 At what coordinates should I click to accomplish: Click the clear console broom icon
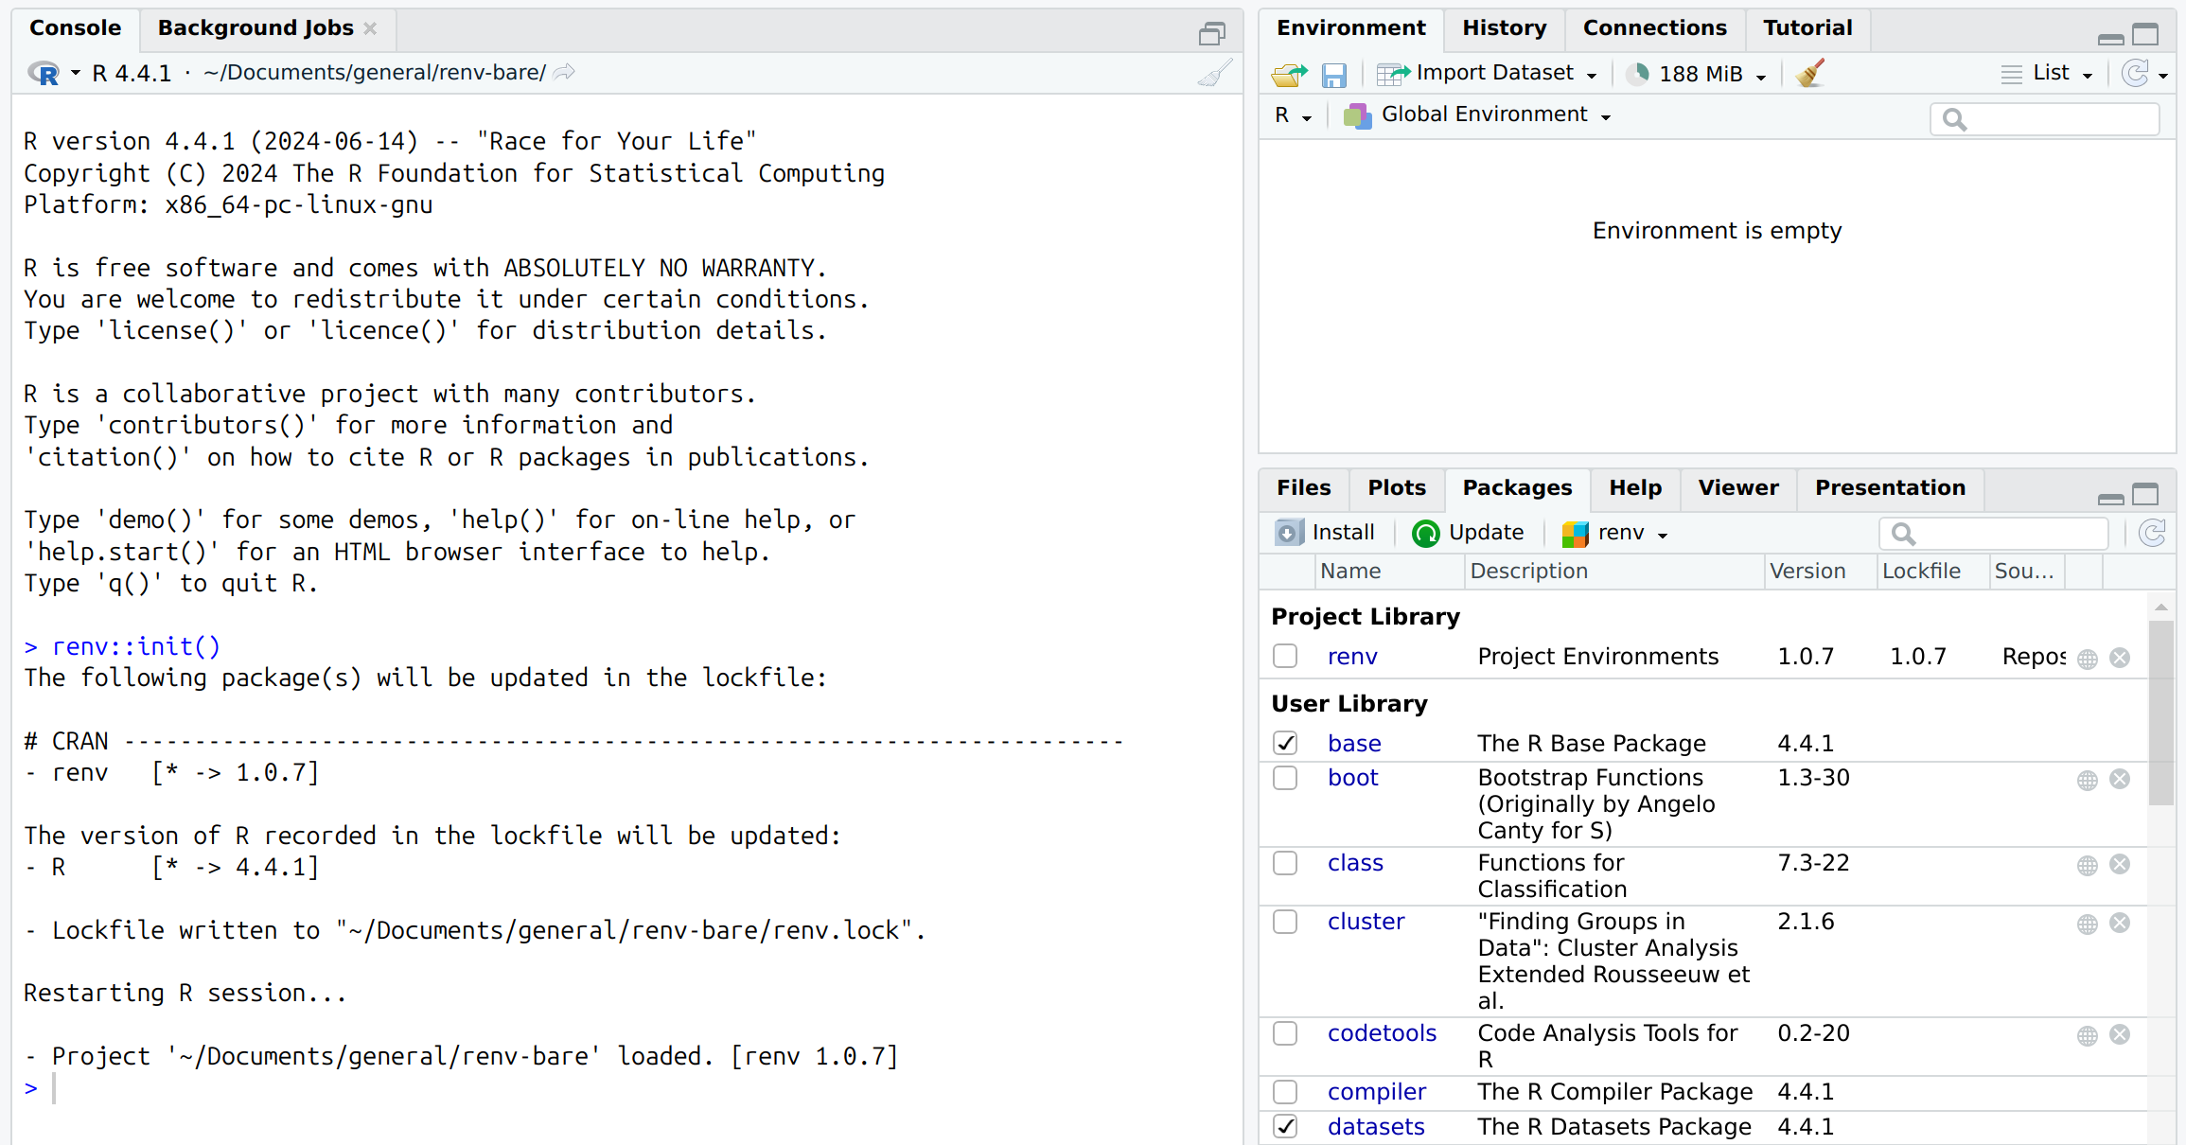1215,73
